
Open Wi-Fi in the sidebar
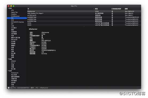(13, 63)
